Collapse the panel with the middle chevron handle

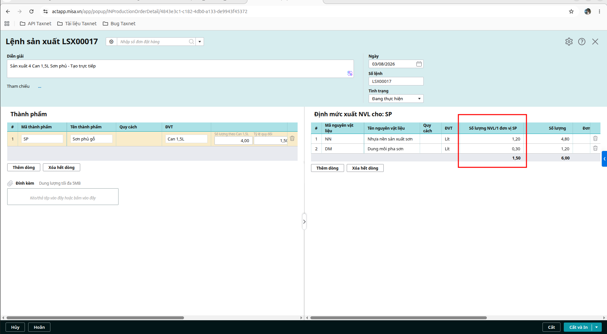point(304,222)
